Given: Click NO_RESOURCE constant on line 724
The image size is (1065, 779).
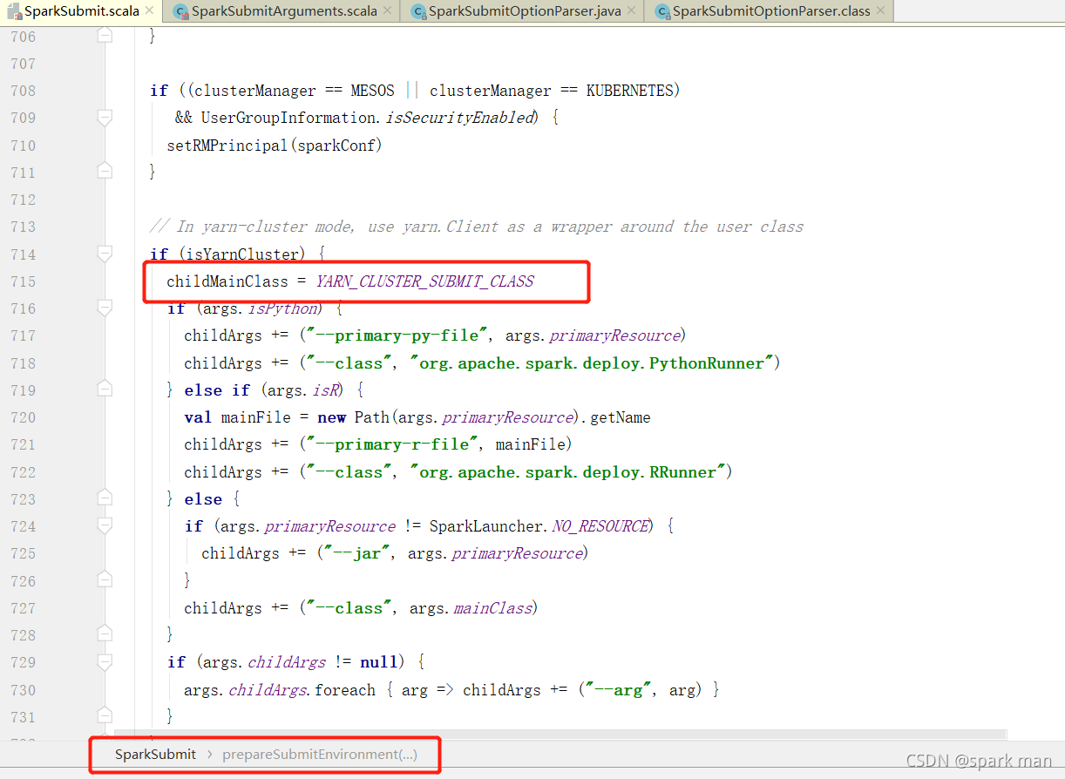Looking at the screenshot, I should 600,526.
